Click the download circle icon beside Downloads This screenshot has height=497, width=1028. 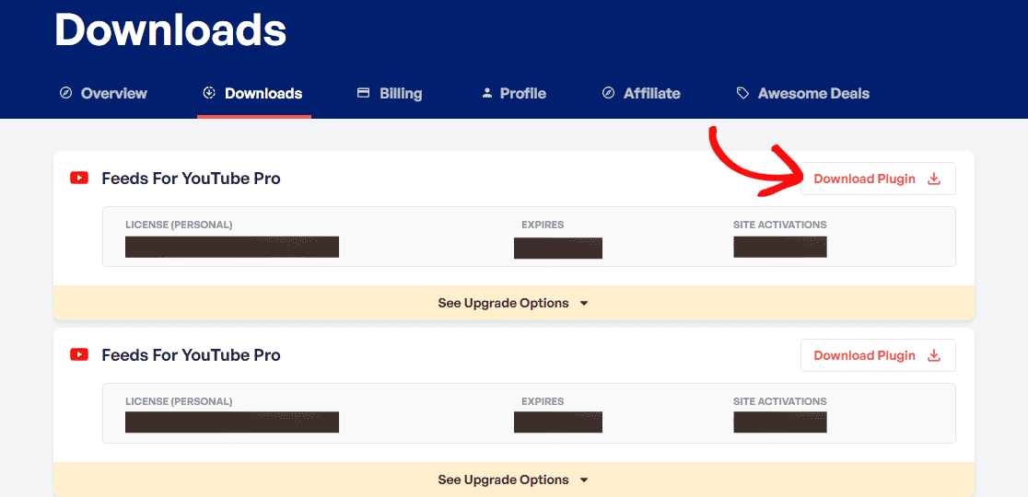pos(209,94)
